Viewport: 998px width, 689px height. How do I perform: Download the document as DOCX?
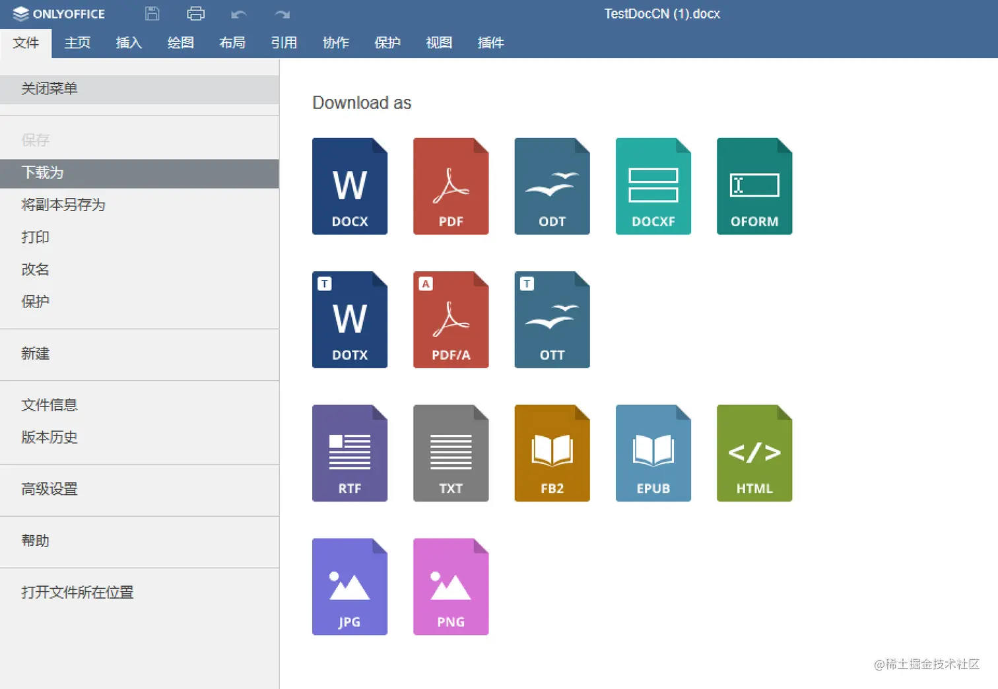(350, 186)
